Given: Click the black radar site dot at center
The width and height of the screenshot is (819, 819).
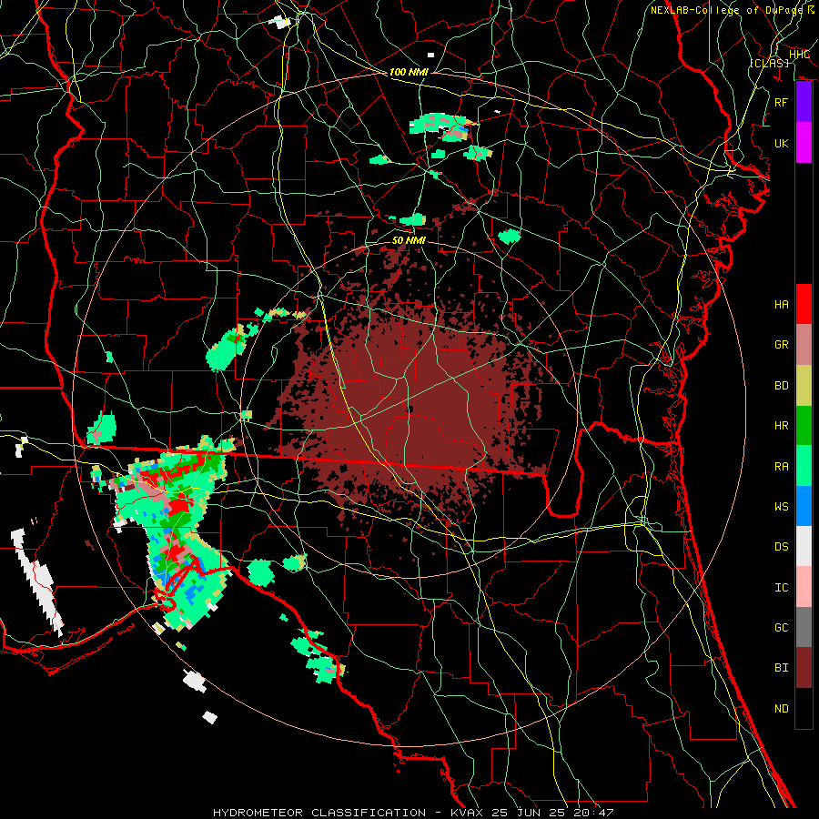Looking at the screenshot, I should click(x=410, y=409).
